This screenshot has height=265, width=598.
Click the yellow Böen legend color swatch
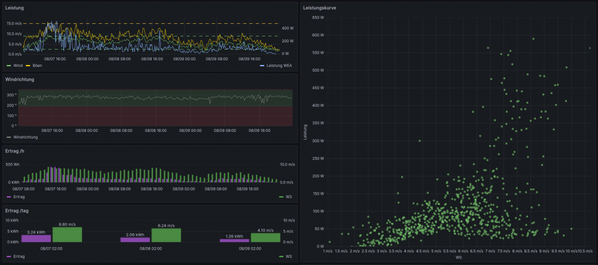click(28, 65)
